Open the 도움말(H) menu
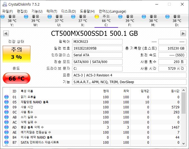189x149 pixels. (x=87, y=11)
